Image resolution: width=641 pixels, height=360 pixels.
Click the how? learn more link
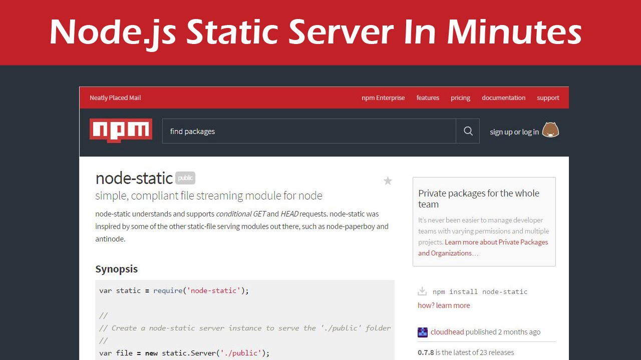444,305
